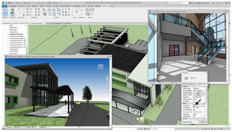232x132 pixels.
Task: Open the Select dropdown under Modify
Action: pos(5,17)
